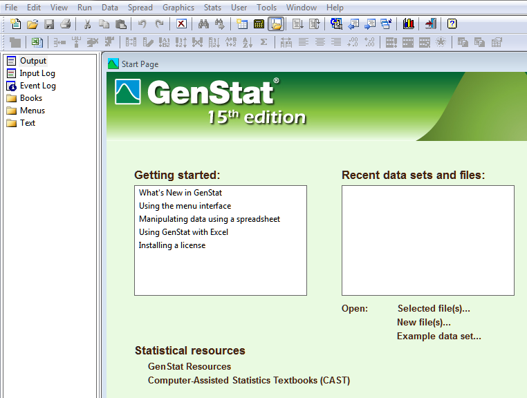Viewport: 527px width, 398px height.
Task: Open the Stats menu
Action: click(212, 8)
